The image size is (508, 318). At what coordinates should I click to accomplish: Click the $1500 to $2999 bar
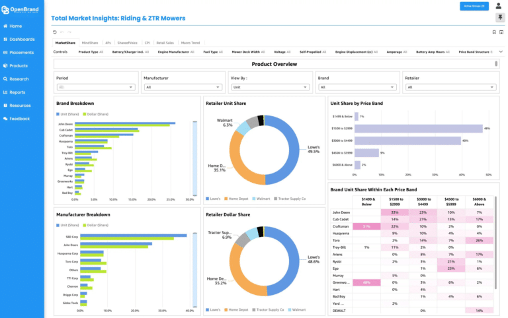pos(418,129)
